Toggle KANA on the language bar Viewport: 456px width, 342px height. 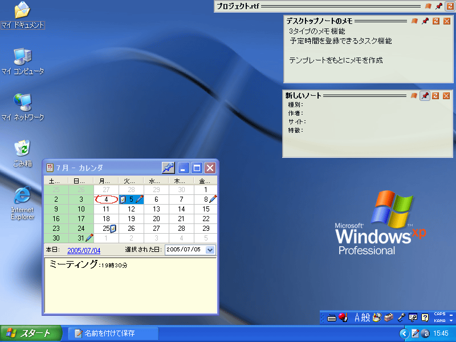tap(439, 321)
